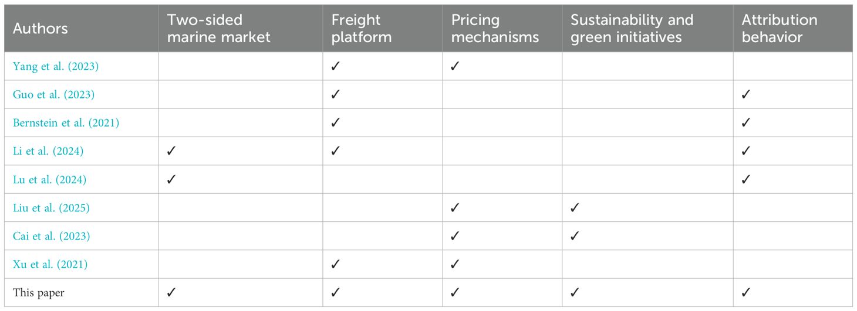Click the Bernstein et al. (2021) reference

(67, 123)
